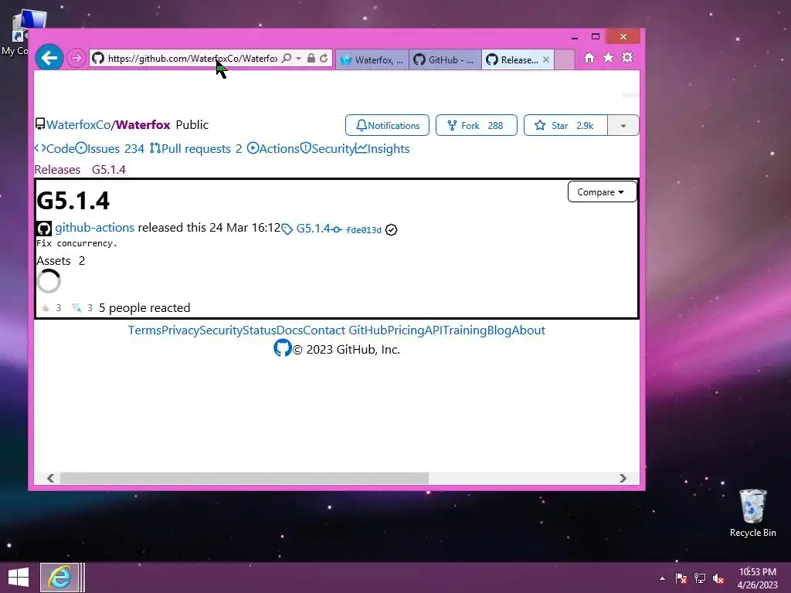Open the Recycle Bin desktop icon

coord(752,513)
